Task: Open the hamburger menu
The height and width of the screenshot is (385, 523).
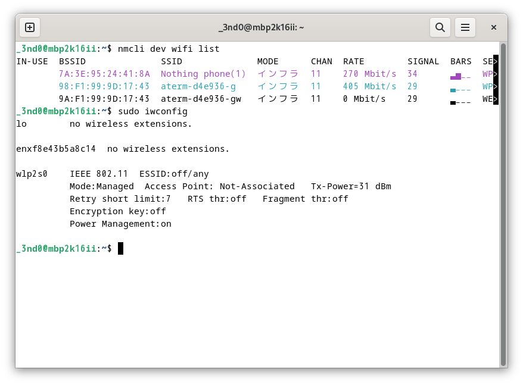Action: point(465,27)
